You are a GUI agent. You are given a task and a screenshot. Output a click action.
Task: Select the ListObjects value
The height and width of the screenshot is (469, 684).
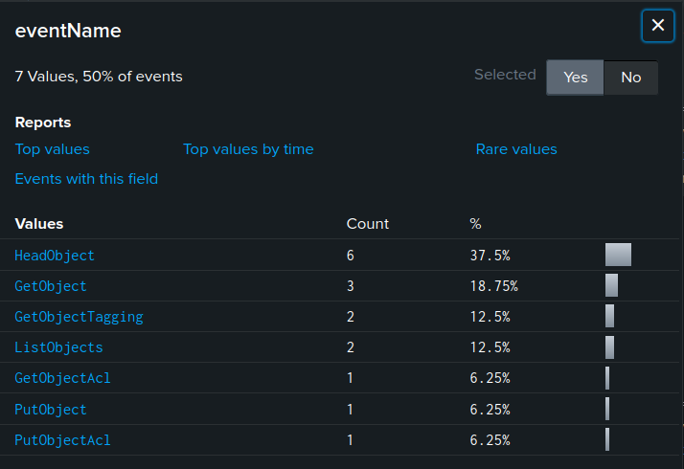pos(58,347)
